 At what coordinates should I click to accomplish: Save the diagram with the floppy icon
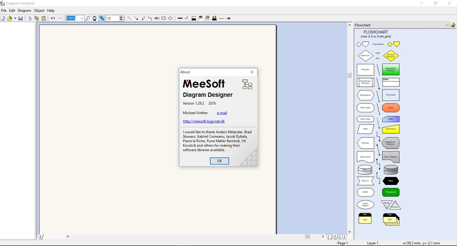21,18
